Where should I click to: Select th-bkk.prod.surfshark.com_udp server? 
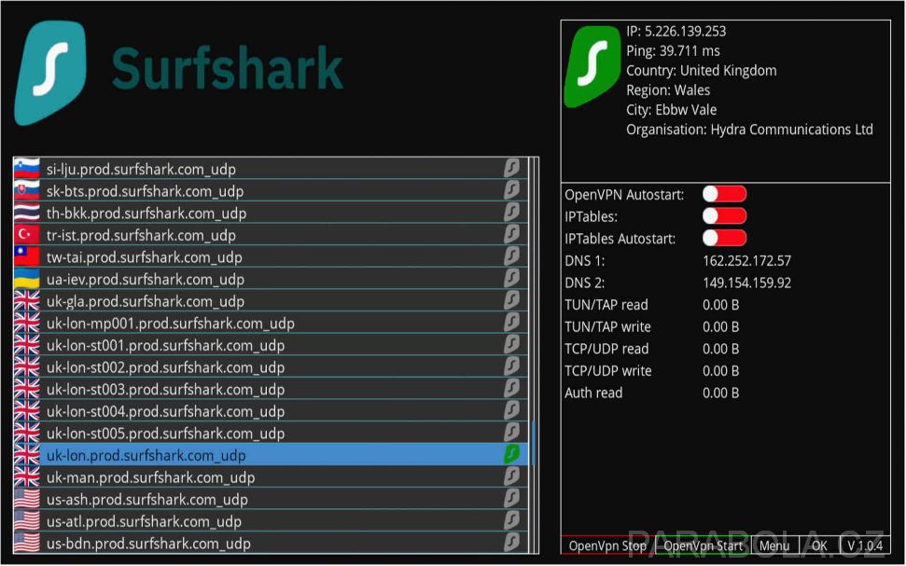tap(271, 213)
